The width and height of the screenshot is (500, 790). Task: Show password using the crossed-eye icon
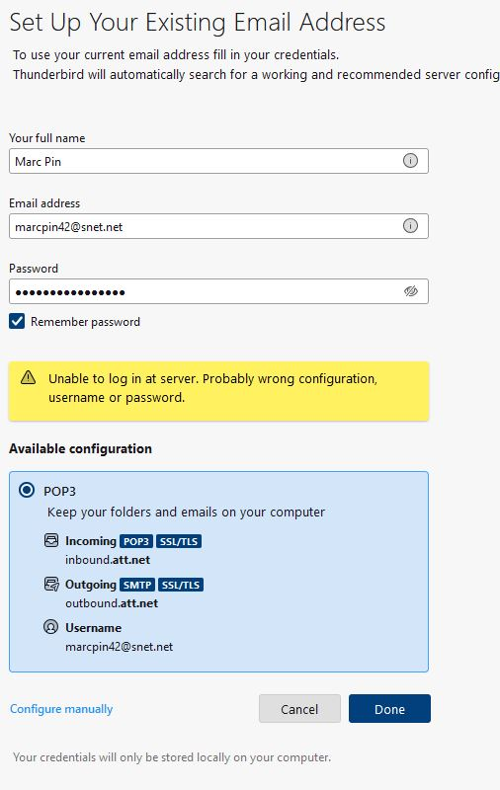point(411,291)
